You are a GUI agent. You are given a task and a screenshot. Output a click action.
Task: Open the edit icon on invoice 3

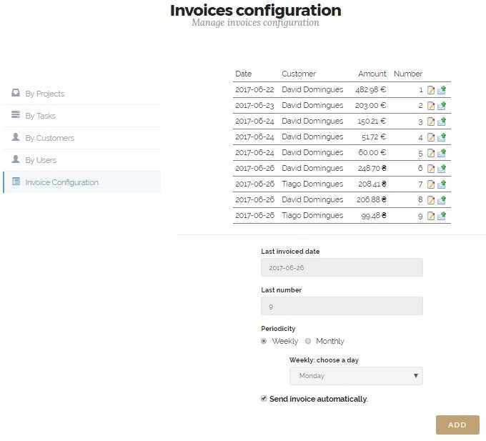tap(431, 122)
